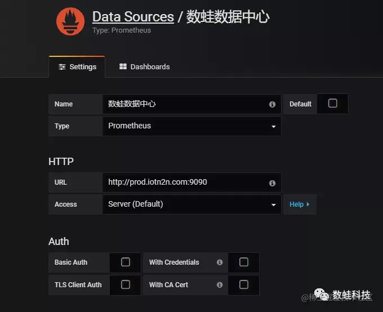
Task: Switch to the Dashboards tab
Action: [144, 66]
